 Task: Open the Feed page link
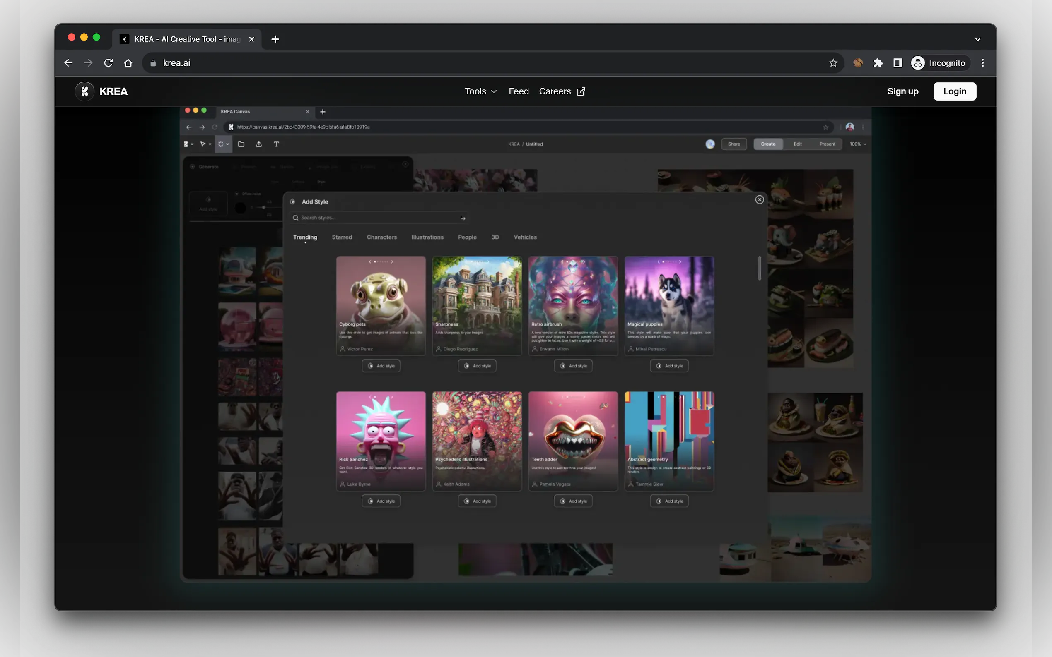(519, 91)
